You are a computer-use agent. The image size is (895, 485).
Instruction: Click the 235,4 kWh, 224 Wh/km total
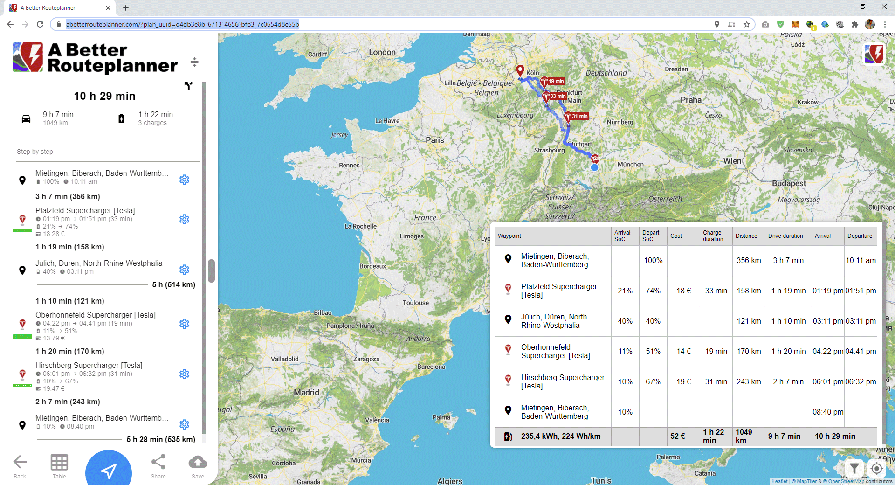click(x=561, y=436)
